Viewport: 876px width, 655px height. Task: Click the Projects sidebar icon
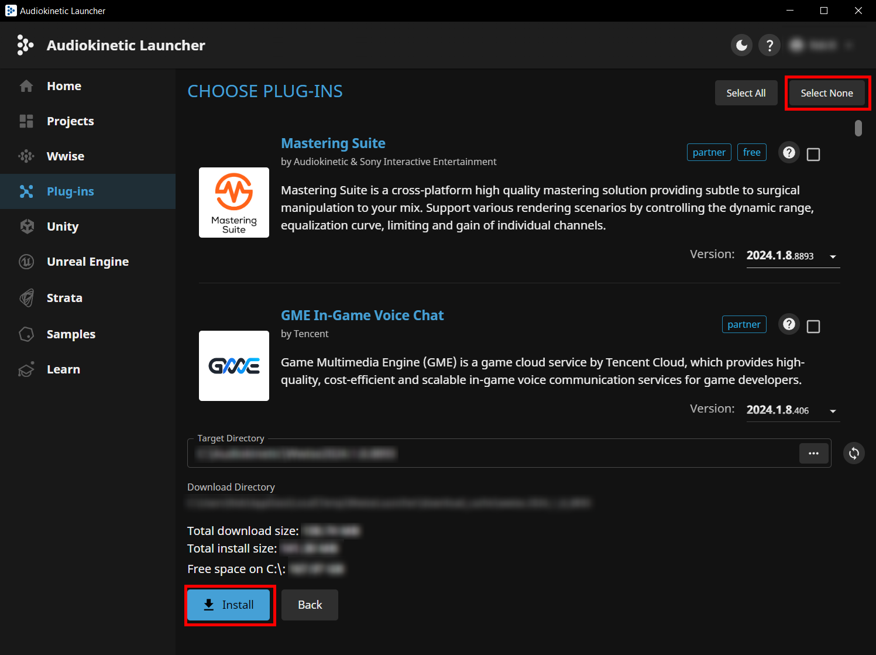pyautogui.click(x=26, y=121)
